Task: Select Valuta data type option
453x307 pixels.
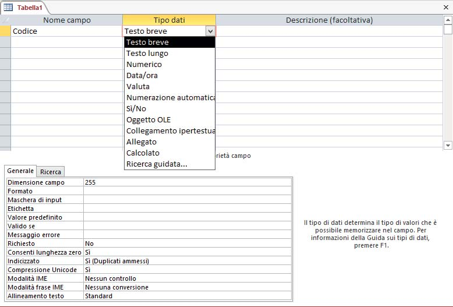Action: 138,87
